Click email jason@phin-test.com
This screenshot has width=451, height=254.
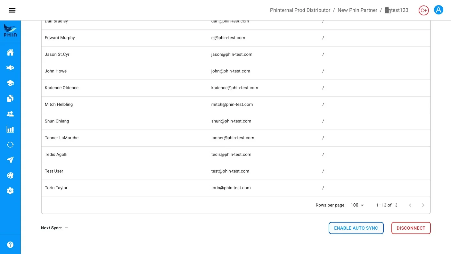232,55
